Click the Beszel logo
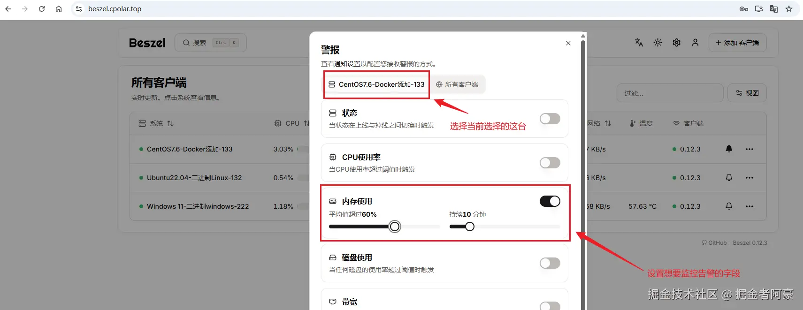The height and width of the screenshot is (310, 803). pos(147,43)
